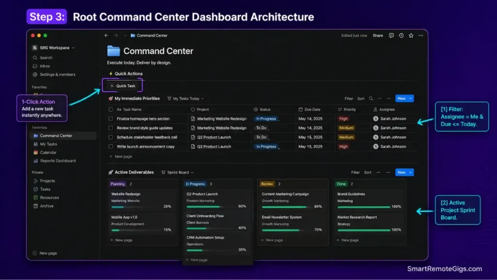Open New dropdown arrow in Active Deliverables

click(411, 172)
